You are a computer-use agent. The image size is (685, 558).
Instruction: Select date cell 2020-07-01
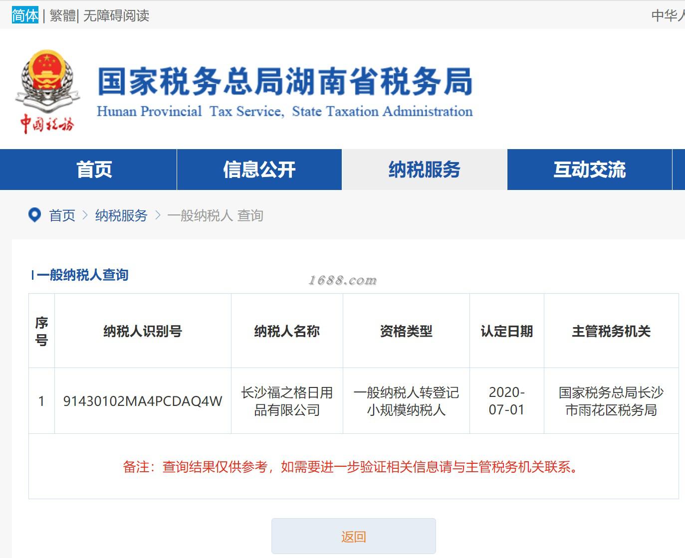[507, 401]
